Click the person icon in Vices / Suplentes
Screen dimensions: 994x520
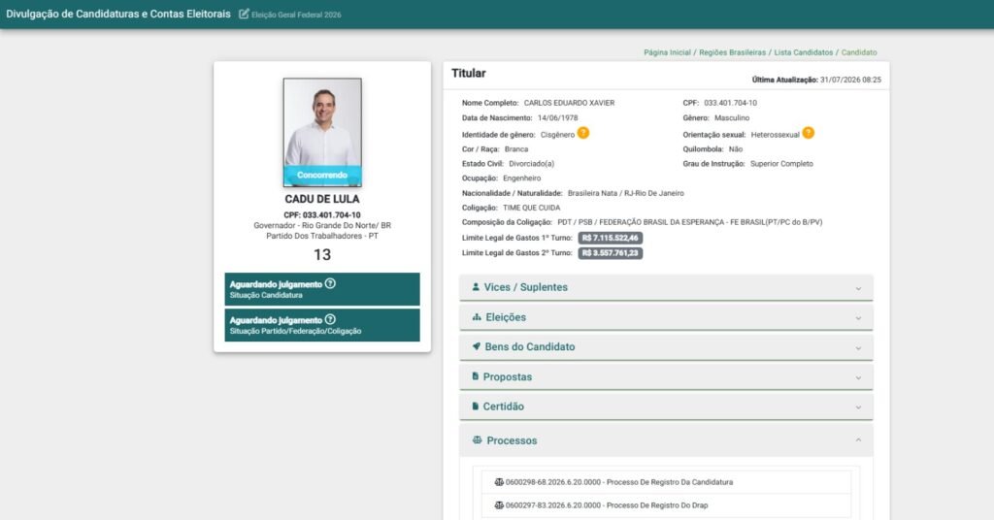click(x=476, y=287)
